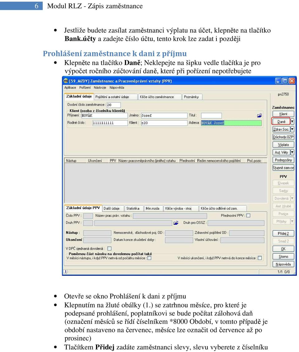Click the Osobní číslo zaměstnance field

pyautogui.click(x=113, y=105)
